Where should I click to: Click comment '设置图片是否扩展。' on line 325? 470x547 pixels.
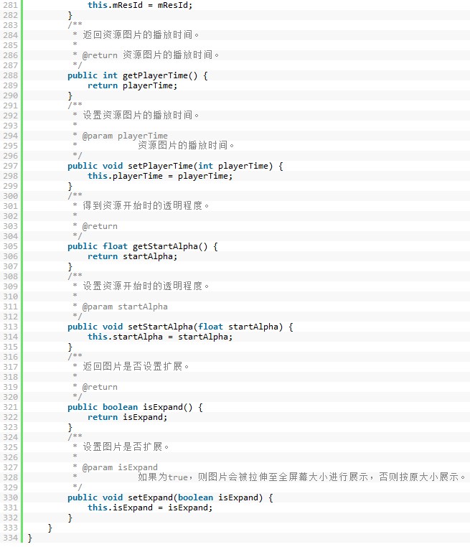click(x=126, y=447)
